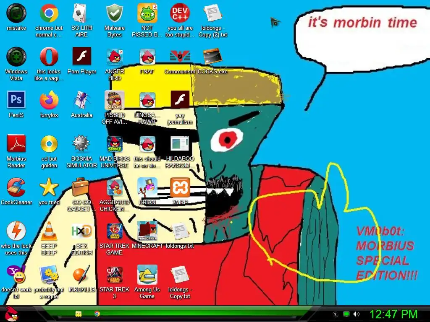Click the 'you tried' star icon
Screen dimensions: 430x322
pos(49,187)
